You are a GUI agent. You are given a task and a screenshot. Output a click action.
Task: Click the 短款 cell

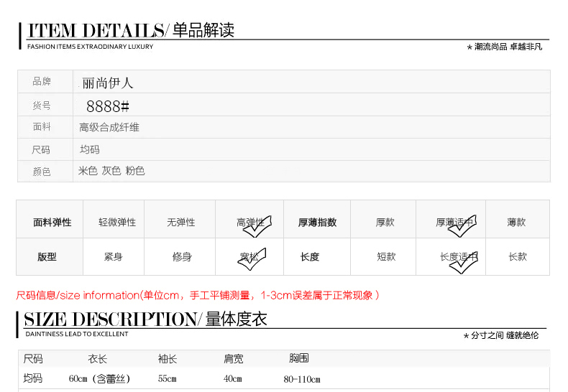383,257
